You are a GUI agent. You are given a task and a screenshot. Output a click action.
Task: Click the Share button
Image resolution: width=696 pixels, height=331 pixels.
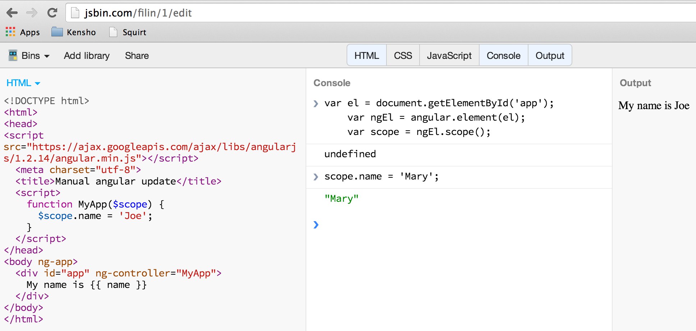coord(137,56)
